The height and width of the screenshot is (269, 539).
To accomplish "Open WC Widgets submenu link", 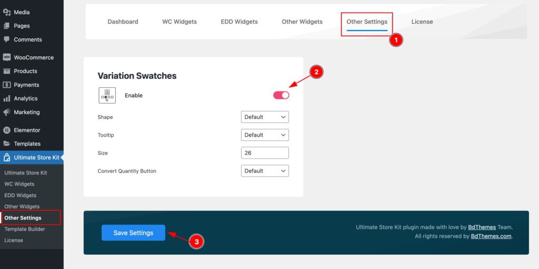I will 19,184.
